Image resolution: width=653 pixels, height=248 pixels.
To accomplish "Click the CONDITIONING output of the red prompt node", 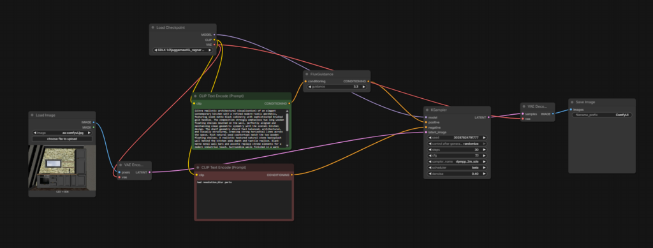I will point(291,175).
